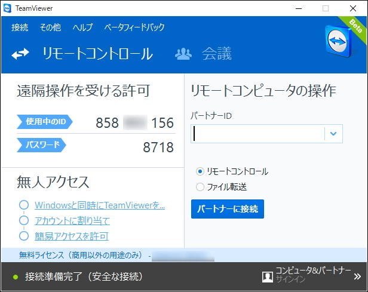The width and height of the screenshot is (368, 292).
Task: Click circle beside アカウントに割り当て
Action: (x=24, y=220)
